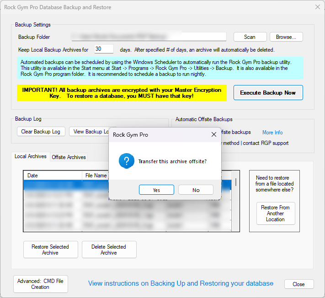Close the Backup and Restore window
The height and width of the screenshot is (298, 325).
pos(317,7)
